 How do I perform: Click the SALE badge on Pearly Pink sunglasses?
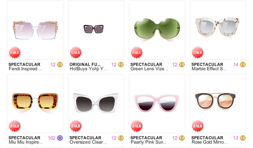pyautogui.click(x=137, y=126)
